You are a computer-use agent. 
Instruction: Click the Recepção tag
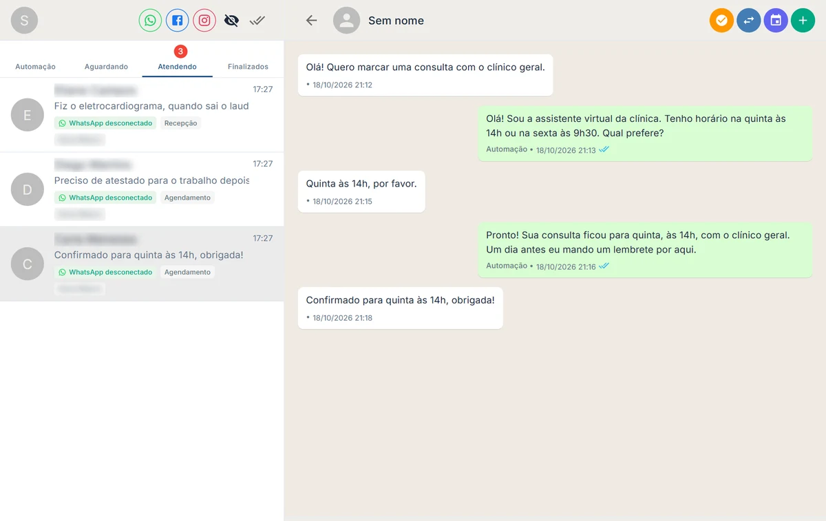click(x=180, y=123)
